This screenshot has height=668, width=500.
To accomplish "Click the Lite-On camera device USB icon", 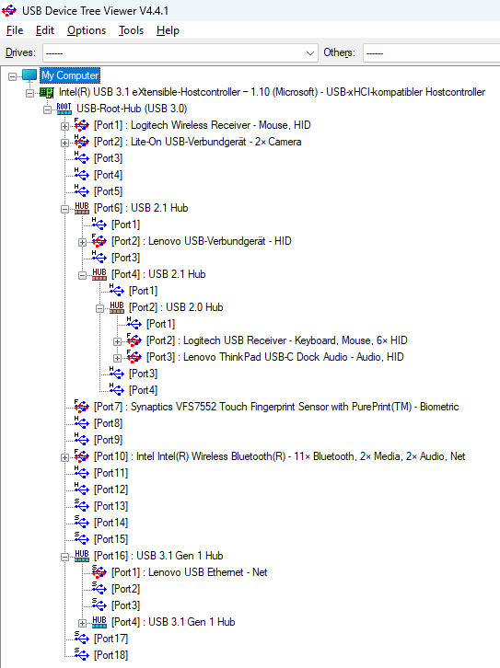I will [x=81, y=142].
